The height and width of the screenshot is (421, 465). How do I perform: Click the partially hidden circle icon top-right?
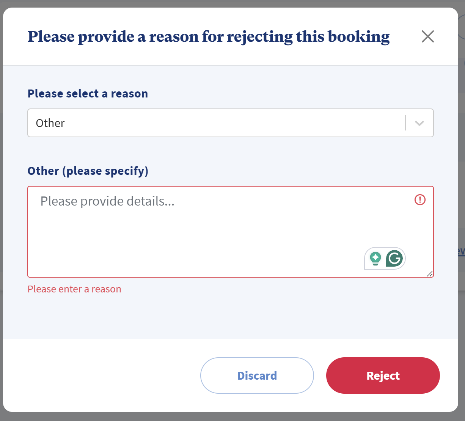[461, 28]
